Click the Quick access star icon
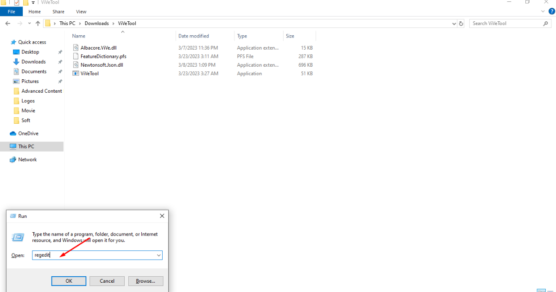556x292 pixels. (x=13, y=42)
